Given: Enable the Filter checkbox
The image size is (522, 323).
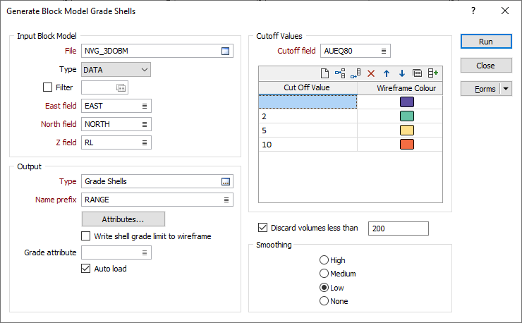Looking at the screenshot, I should [x=47, y=87].
